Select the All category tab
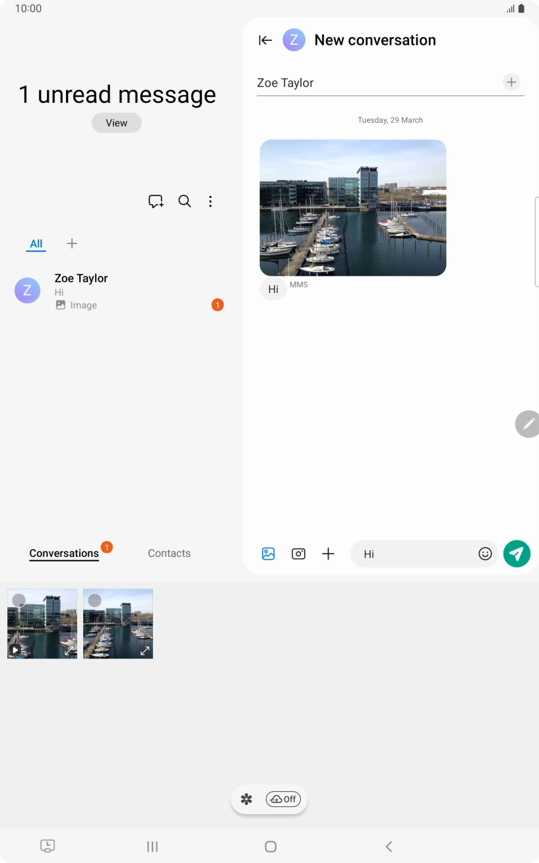This screenshot has width=539, height=863. (36, 243)
